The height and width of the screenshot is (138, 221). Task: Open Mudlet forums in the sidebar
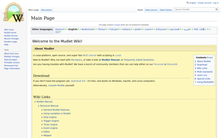pos(11,36)
